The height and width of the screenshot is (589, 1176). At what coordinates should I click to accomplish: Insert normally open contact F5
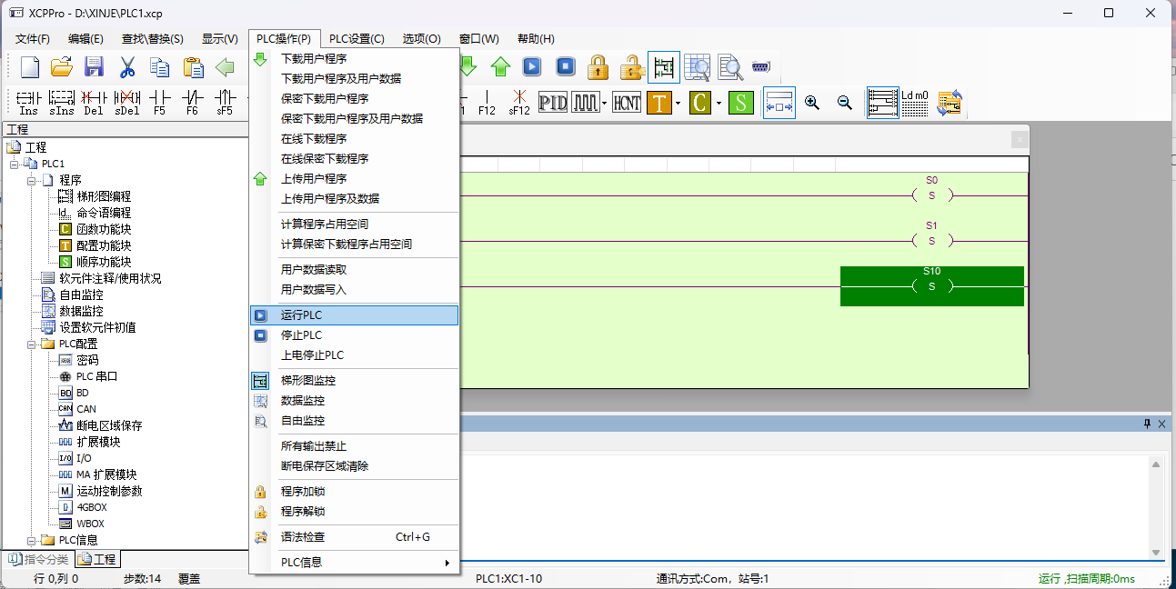click(x=159, y=102)
